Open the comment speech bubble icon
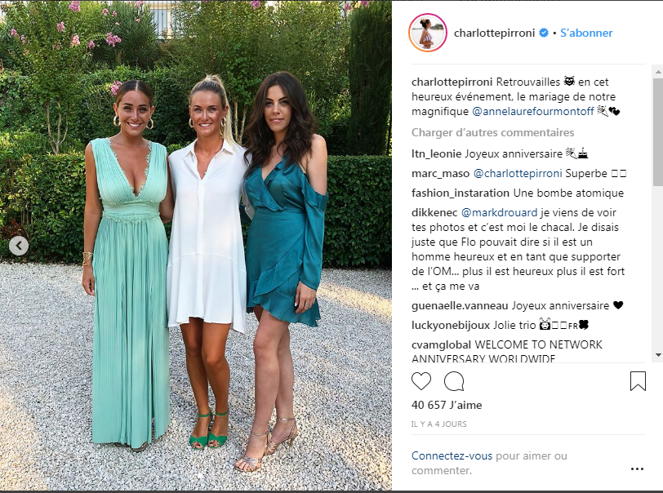Viewport: 663px width, 493px height. pos(454,381)
